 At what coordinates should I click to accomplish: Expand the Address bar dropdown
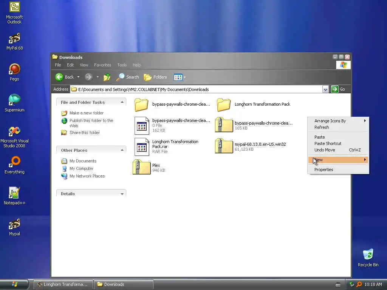[325, 89]
